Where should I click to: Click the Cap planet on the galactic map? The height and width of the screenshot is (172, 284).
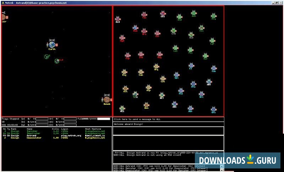coord(127,55)
